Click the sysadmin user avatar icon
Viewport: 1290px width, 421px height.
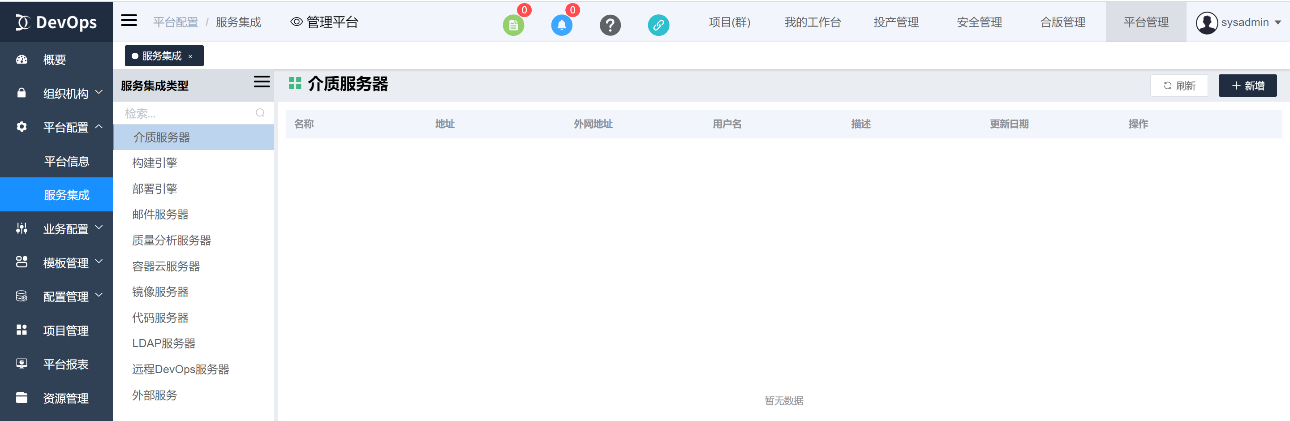[x=1206, y=22]
